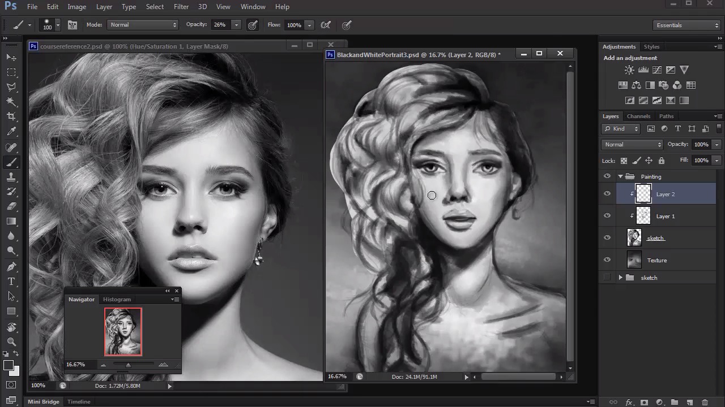
Task: Add a Vibrance adjustment
Action: [x=684, y=70]
